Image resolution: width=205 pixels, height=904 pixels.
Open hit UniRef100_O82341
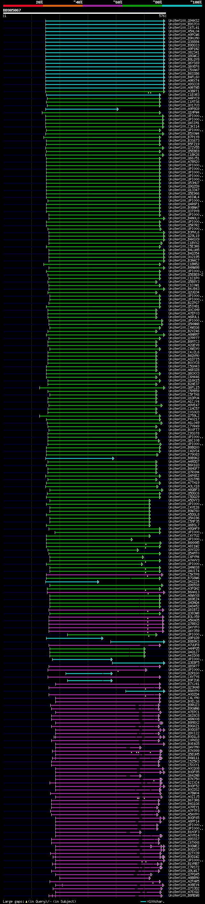point(184,52)
